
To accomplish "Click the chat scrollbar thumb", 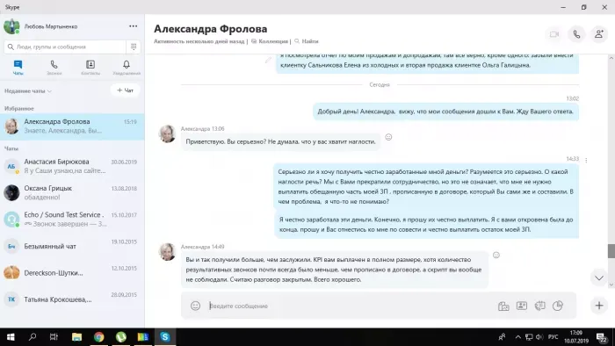I will [611, 251].
